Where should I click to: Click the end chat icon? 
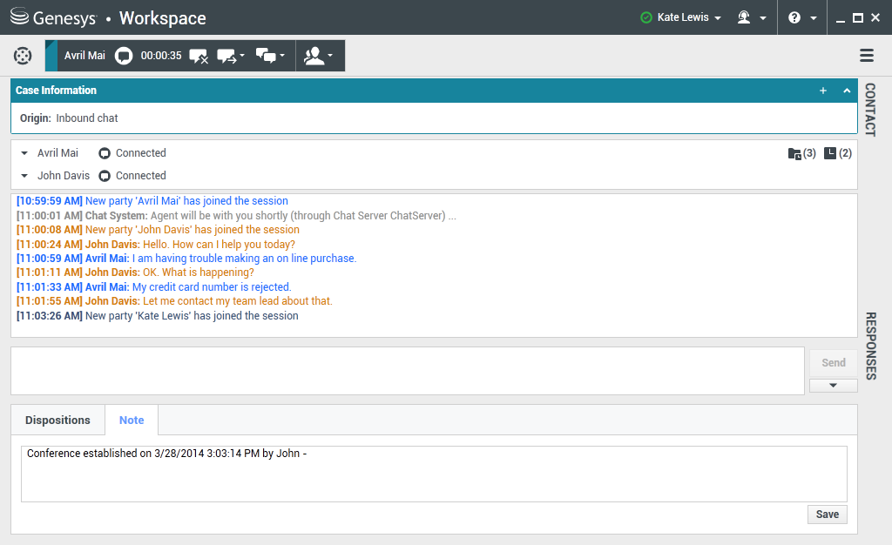198,56
